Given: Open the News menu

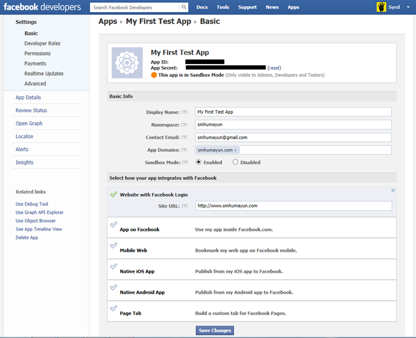Looking at the screenshot, I should (x=272, y=7).
